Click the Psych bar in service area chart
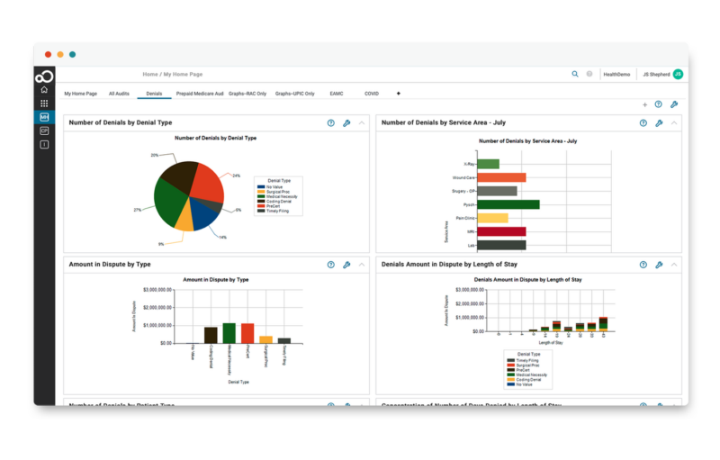Screen dimensions: 720x460 pos(508,204)
